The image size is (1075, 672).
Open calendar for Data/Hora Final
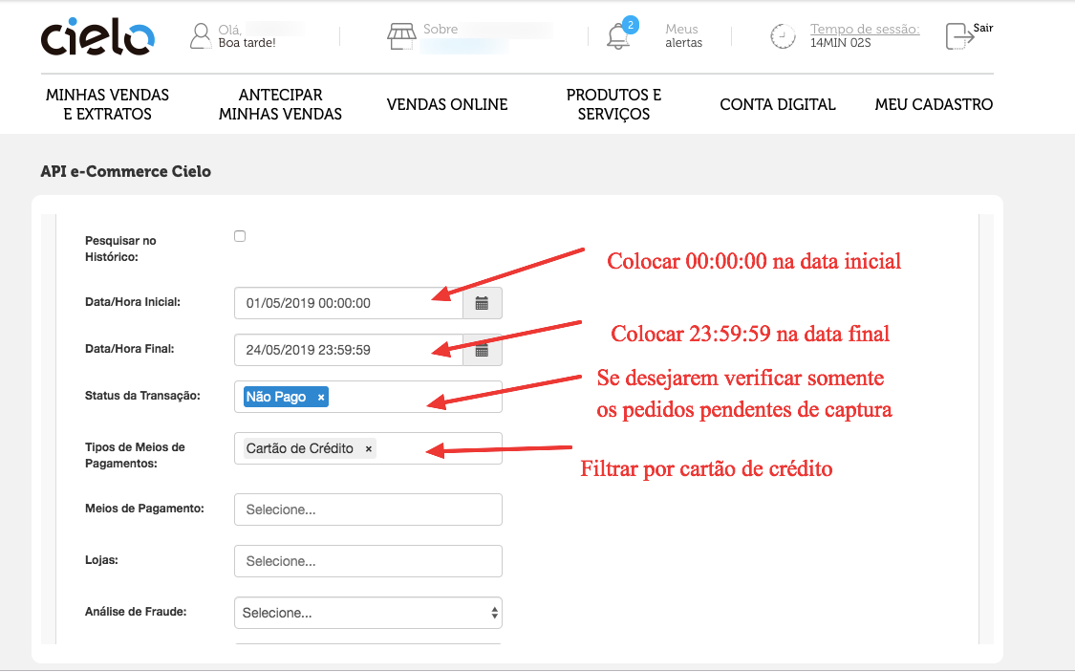482,351
